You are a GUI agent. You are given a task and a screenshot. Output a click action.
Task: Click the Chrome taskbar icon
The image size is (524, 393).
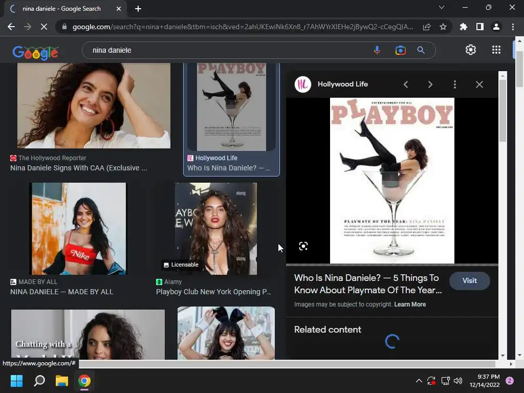84,381
